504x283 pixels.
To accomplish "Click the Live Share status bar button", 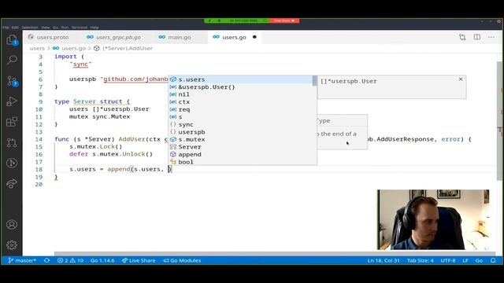I will (139, 260).
